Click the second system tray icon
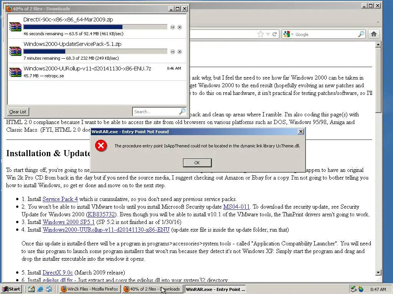The width and height of the screenshot is (393, 294). (361, 289)
